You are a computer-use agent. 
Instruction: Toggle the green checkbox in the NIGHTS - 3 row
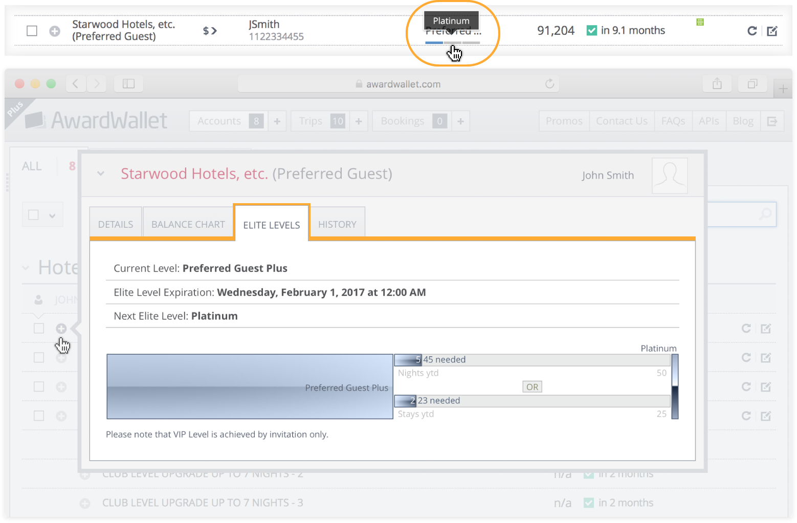[x=589, y=503]
